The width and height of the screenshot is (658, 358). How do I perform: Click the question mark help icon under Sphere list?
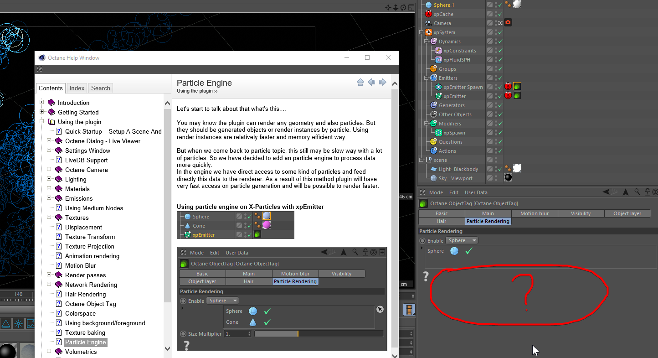[426, 276]
